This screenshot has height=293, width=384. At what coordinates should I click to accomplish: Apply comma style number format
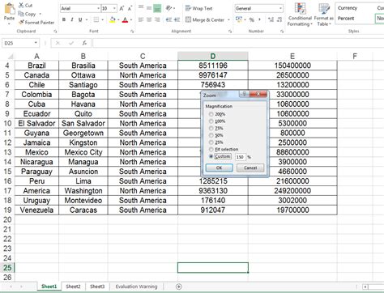pos(259,19)
